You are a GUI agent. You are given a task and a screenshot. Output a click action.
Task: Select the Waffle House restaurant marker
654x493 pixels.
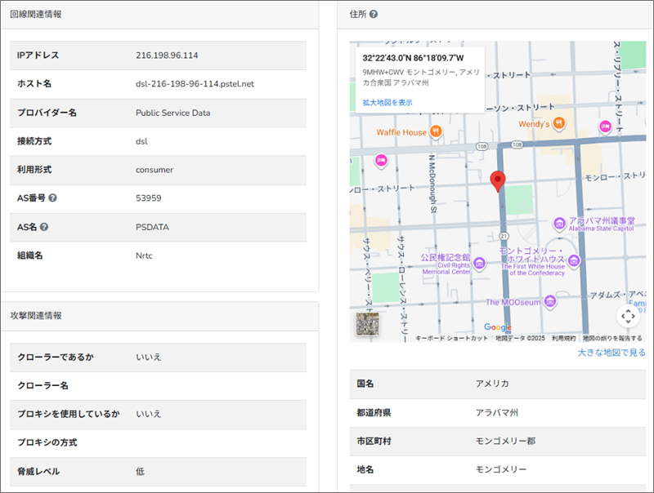click(x=437, y=131)
